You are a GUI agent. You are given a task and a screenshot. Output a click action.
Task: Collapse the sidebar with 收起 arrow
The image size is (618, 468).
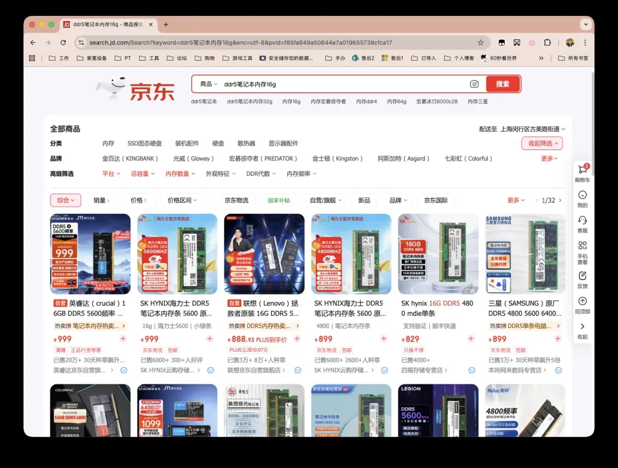583,331
